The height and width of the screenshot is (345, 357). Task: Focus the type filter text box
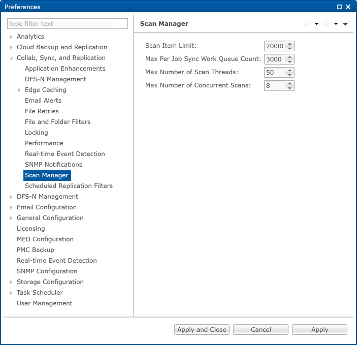coord(68,24)
